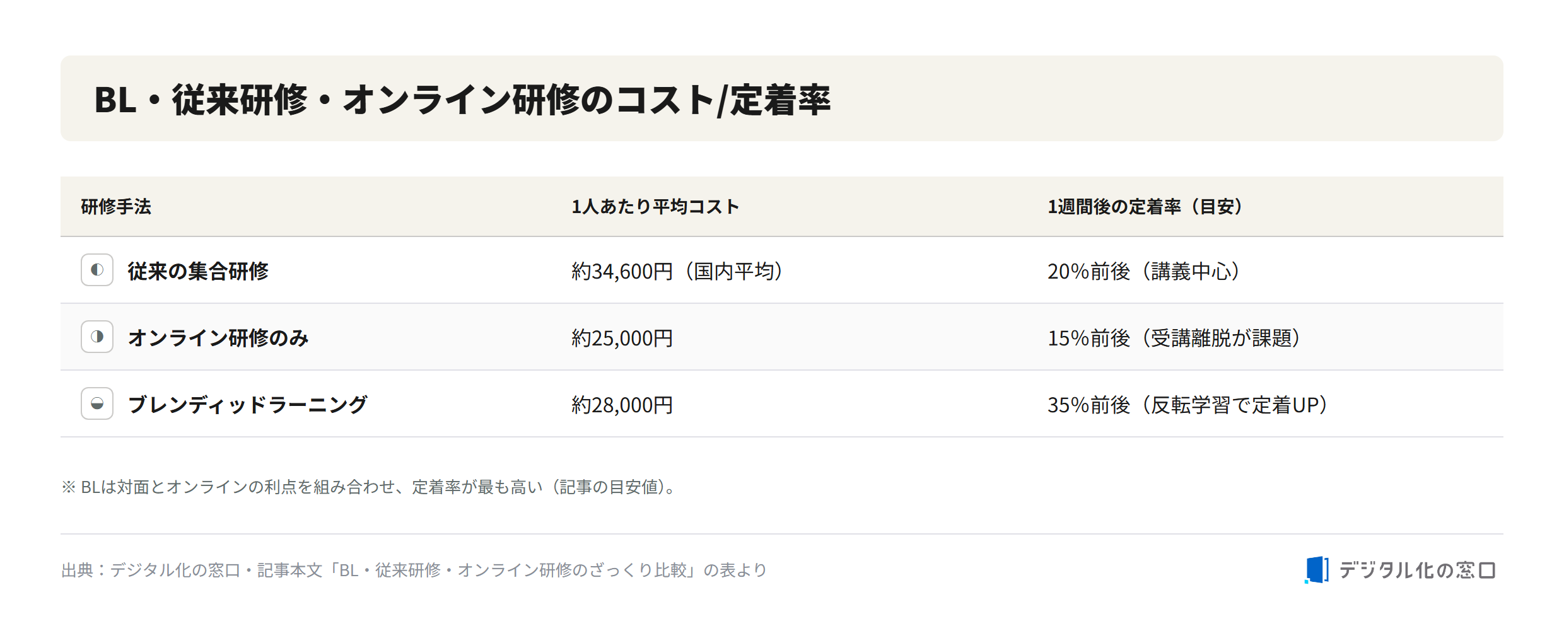Screen dimensions: 1564x643
Task: Click the 約25,000円 cost cell
Action: pos(622,338)
